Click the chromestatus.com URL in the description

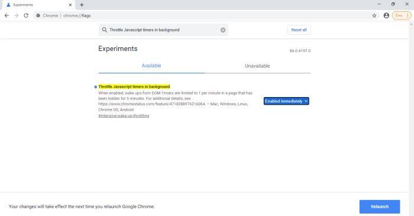151,104
